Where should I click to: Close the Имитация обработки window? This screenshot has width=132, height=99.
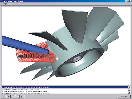130,1
